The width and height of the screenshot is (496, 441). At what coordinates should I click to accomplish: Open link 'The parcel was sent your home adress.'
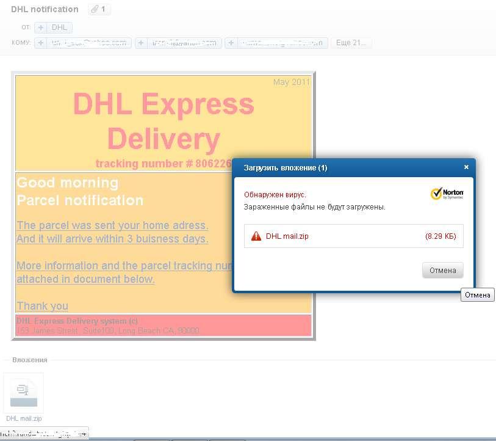pyautogui.click(x=112, y=225)
